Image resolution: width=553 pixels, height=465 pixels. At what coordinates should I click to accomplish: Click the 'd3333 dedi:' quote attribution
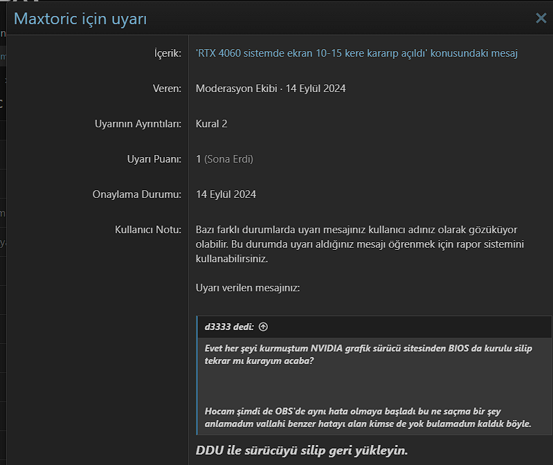tap(229, 327)
